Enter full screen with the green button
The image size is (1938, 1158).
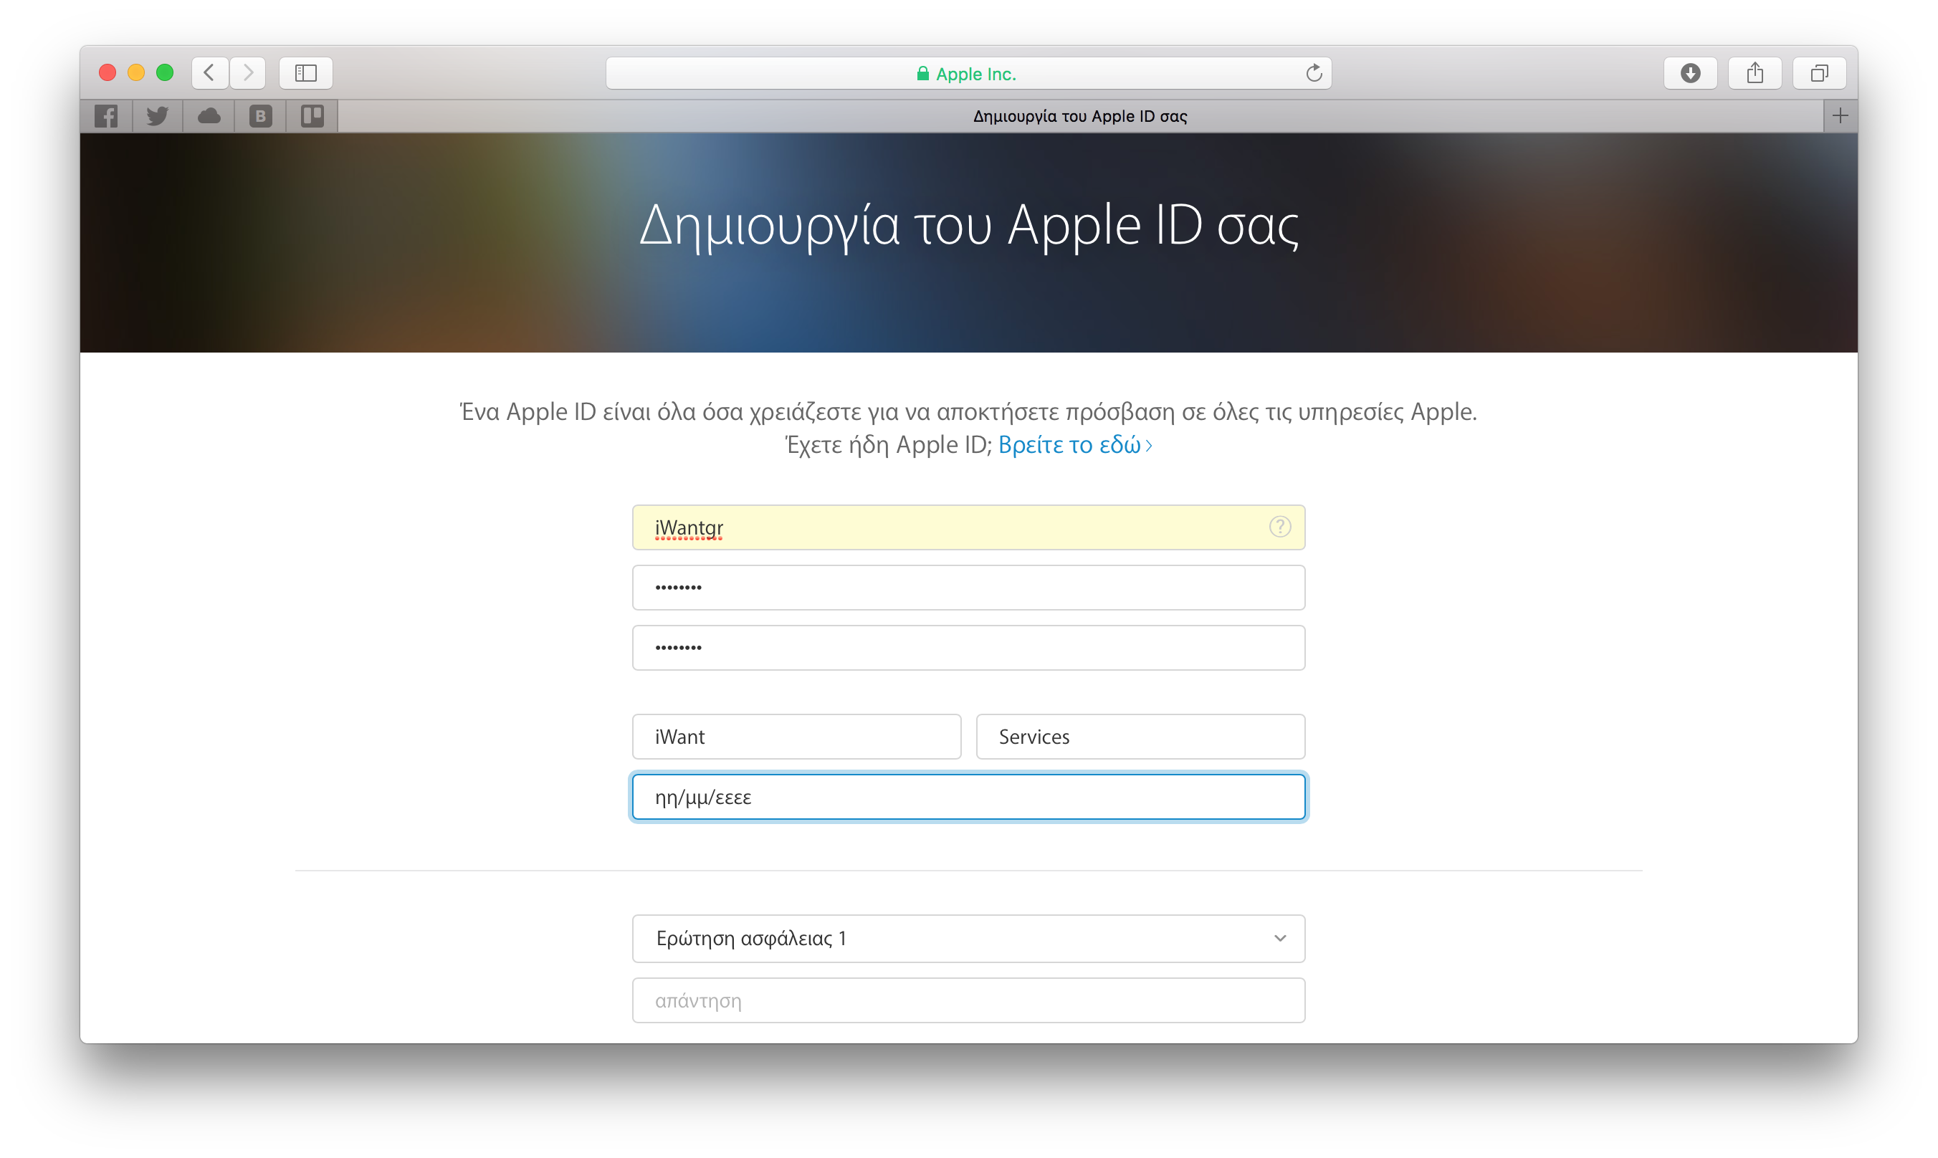[165, 73]
